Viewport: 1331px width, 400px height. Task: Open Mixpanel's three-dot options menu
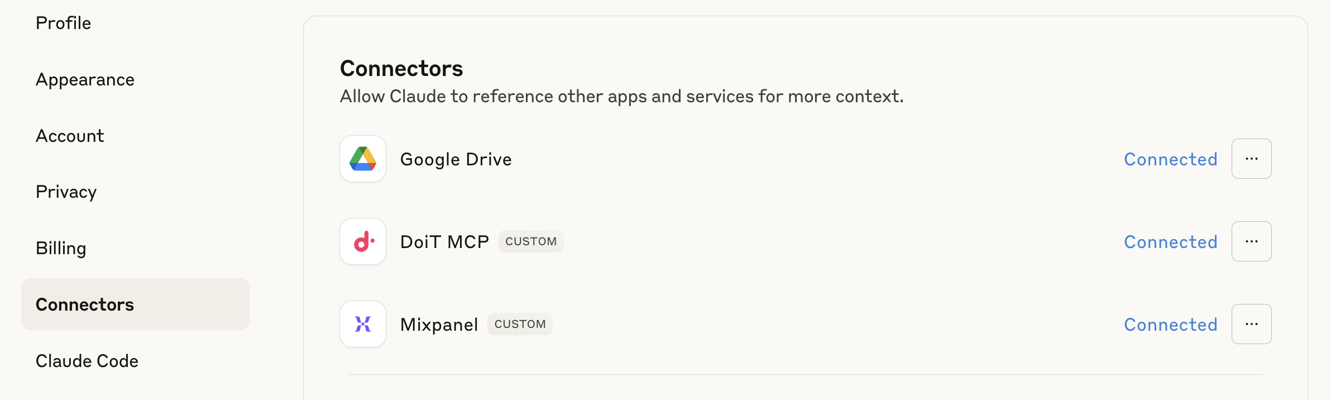(x=1251, y=324)
